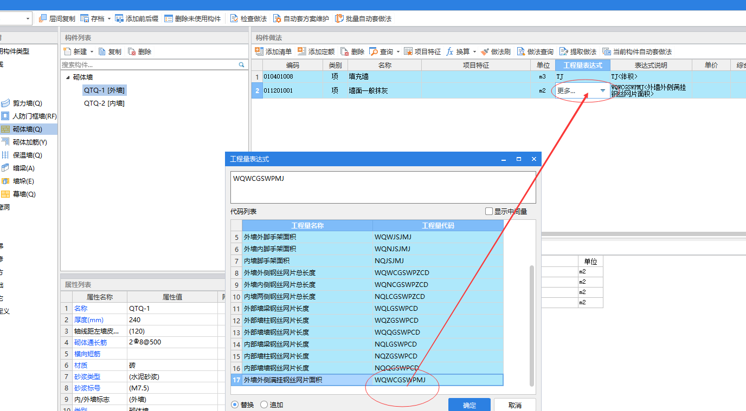Click the 240 thickness value cell
The height and width of the screenshot is (411, 746).
click(x=172, y=319)
